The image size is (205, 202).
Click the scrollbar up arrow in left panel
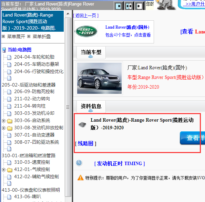(x=68, y=14)
